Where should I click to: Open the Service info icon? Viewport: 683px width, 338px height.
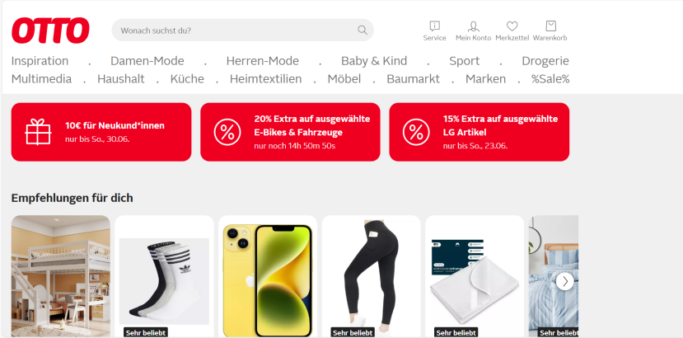pyautogui.click(x=434, y=26)
